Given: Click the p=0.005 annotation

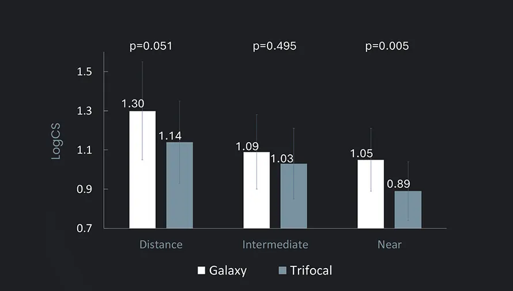Looking at the screenshot, I should 387,46.
